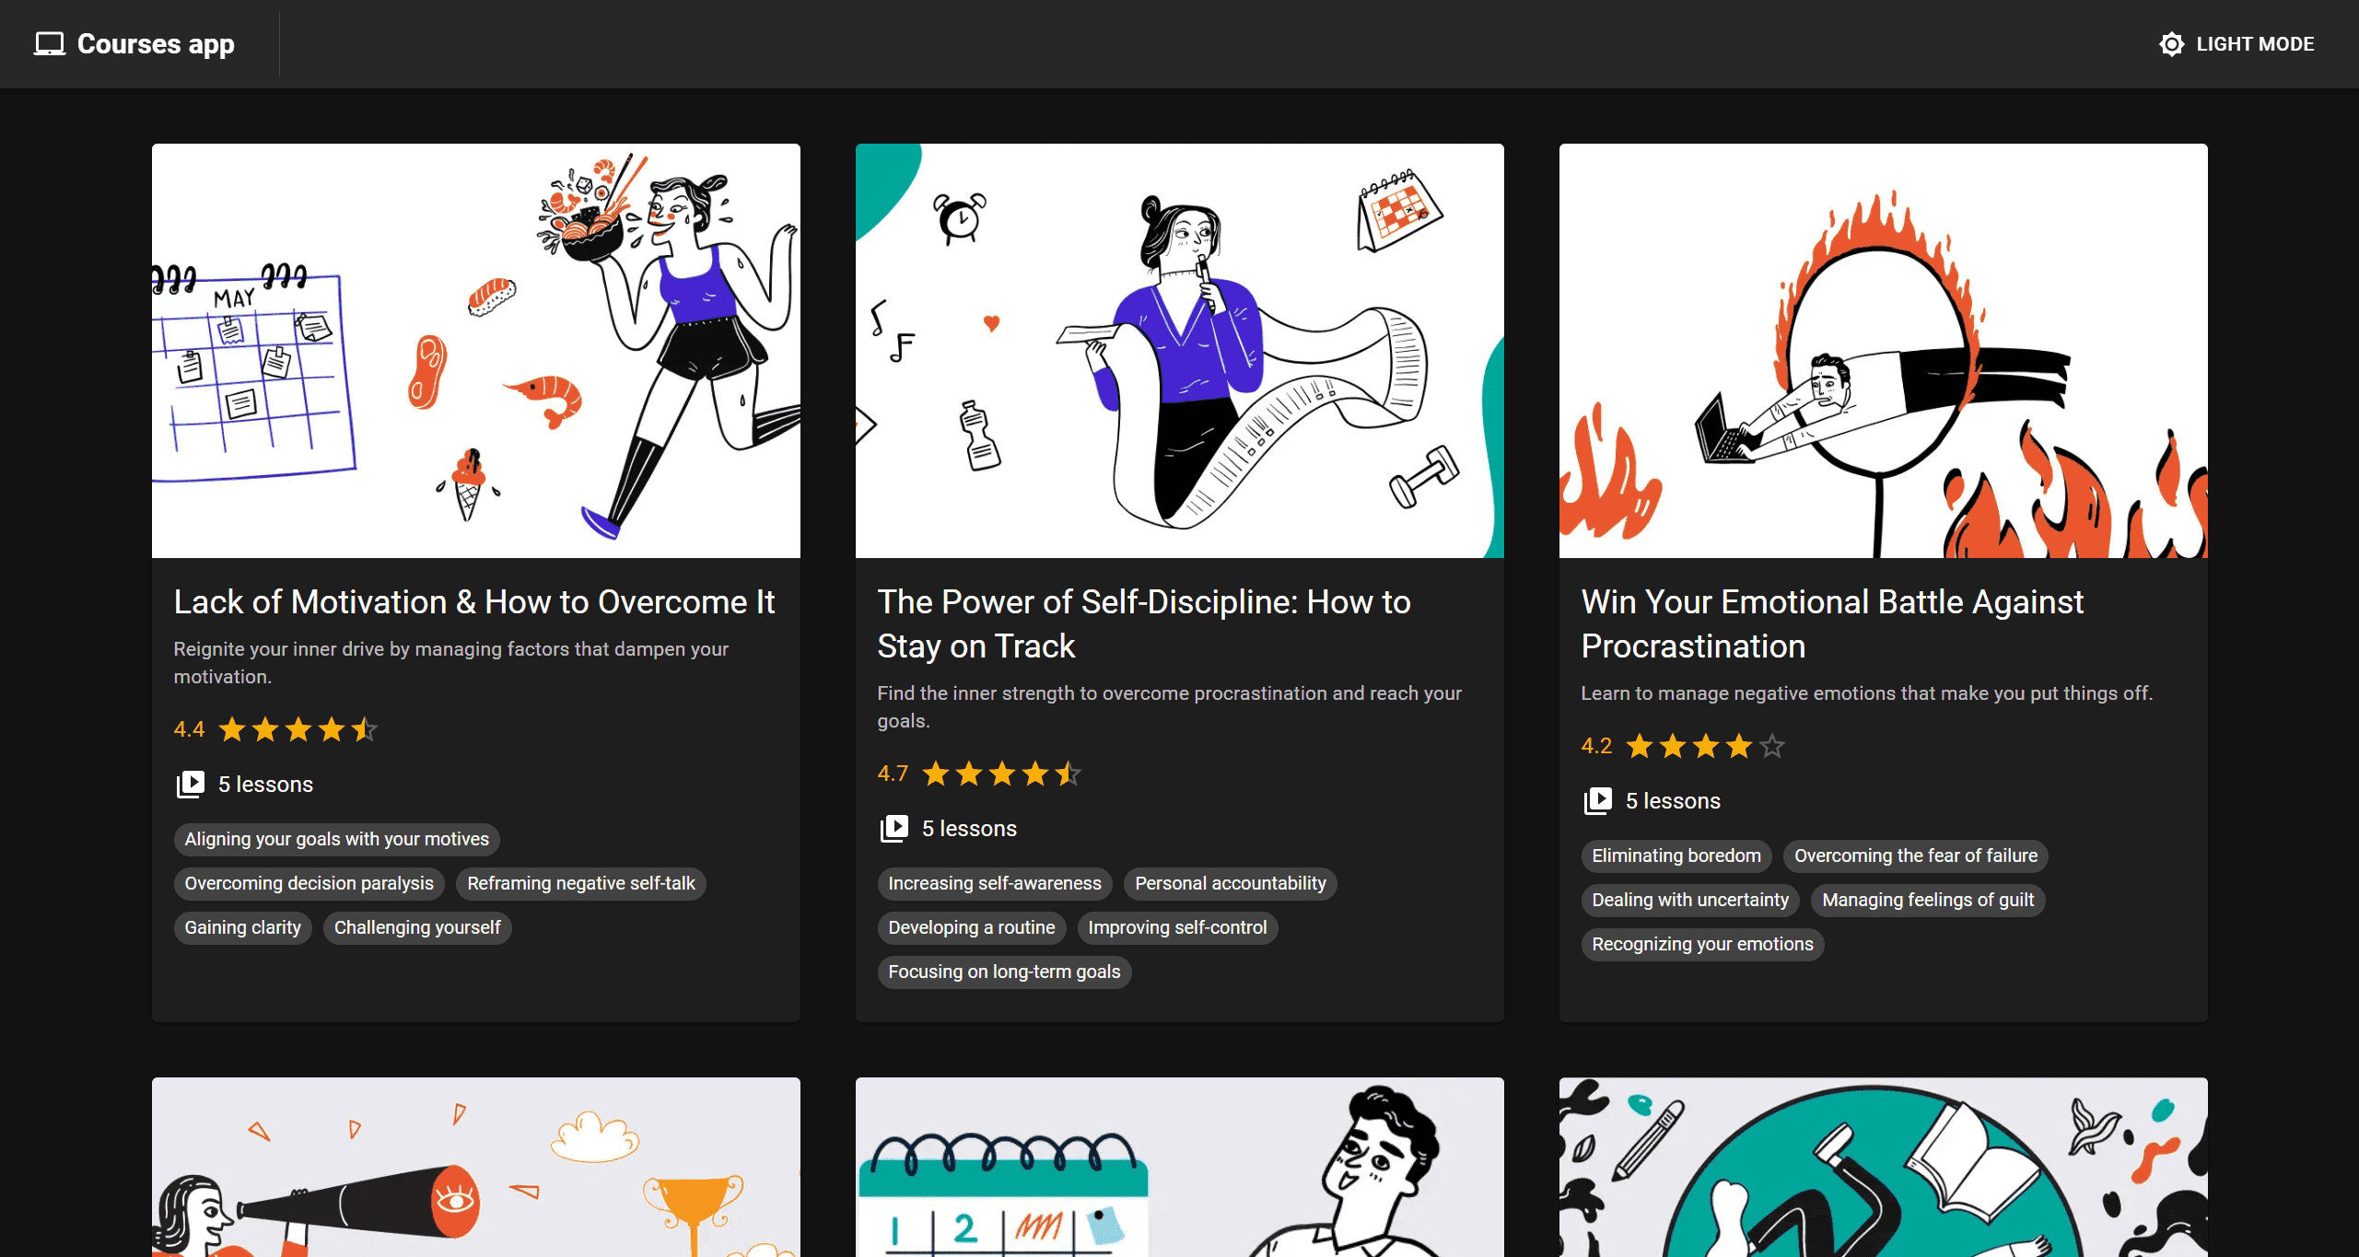Image resolution: width=2359 pixels, height=1257 pixels.
Task: Click the empty star in the 4.2 rating
Action: click(1771, 746)
